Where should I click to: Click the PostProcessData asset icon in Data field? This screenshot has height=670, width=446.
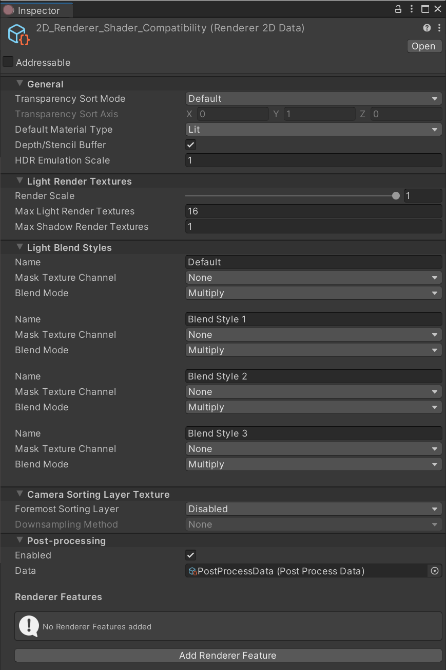pyautogui.click(x=192, y=571)
